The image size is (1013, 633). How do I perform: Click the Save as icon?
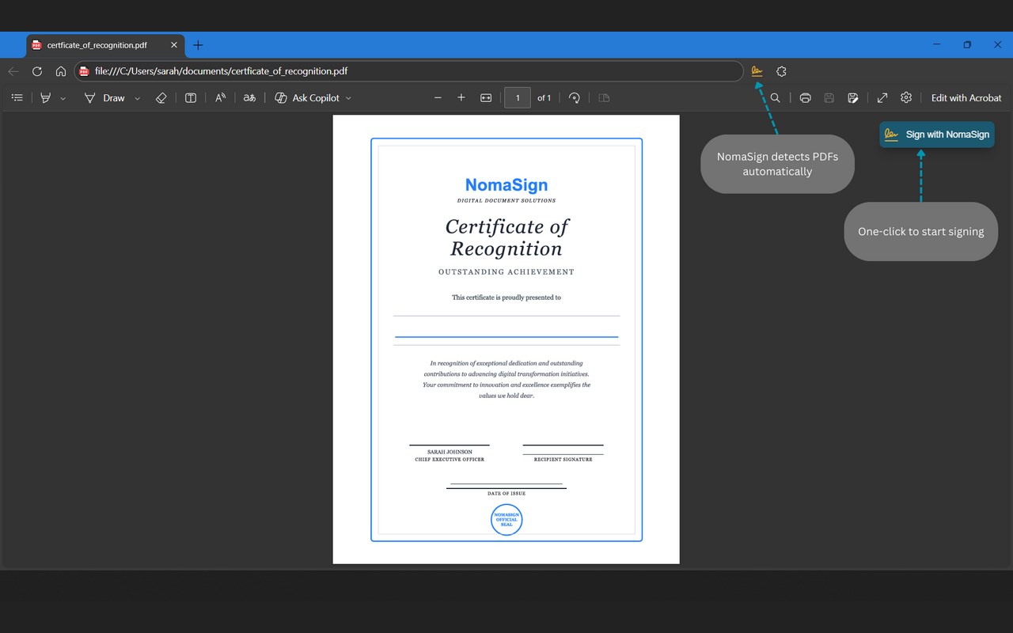[x=852, y=98]
